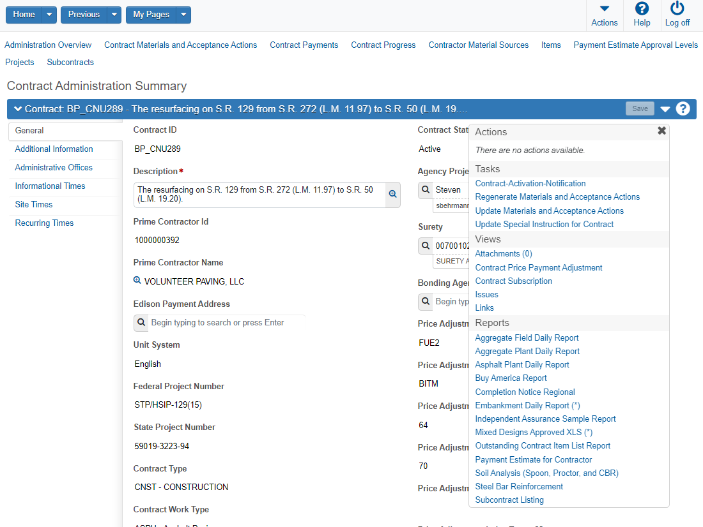
Task: Expand the Previous button dropdown arrow
Action: tap(114, 15)
